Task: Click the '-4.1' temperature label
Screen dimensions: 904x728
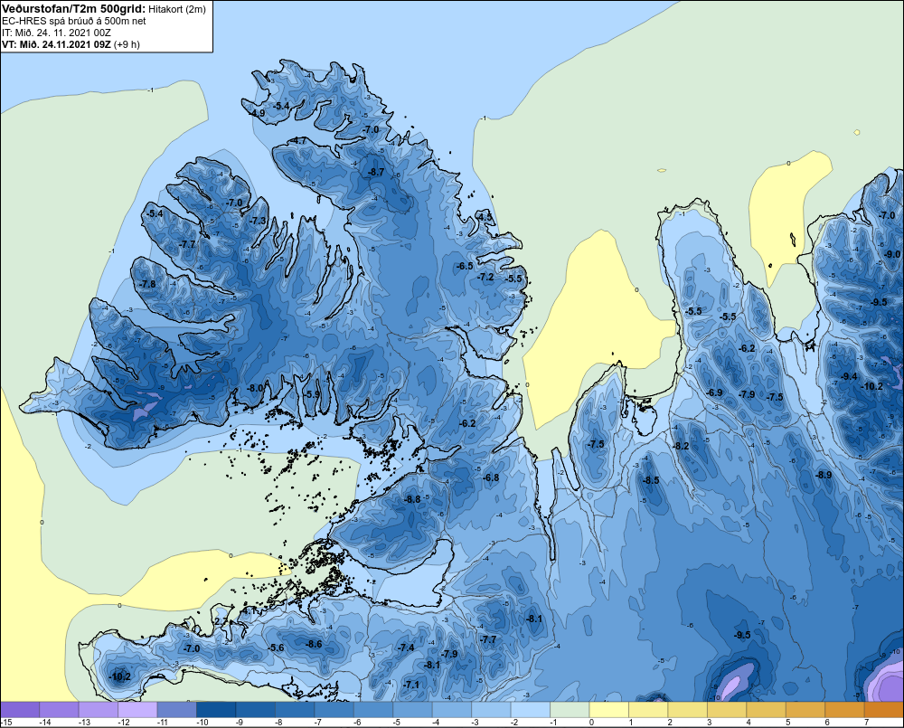Action: 249,610
